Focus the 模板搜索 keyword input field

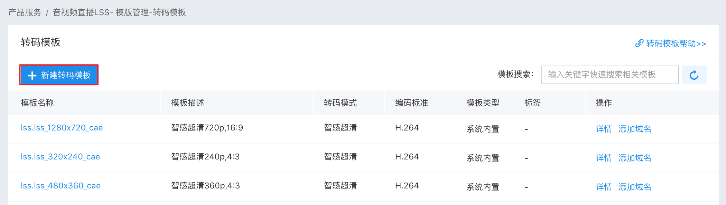point(610,75)
